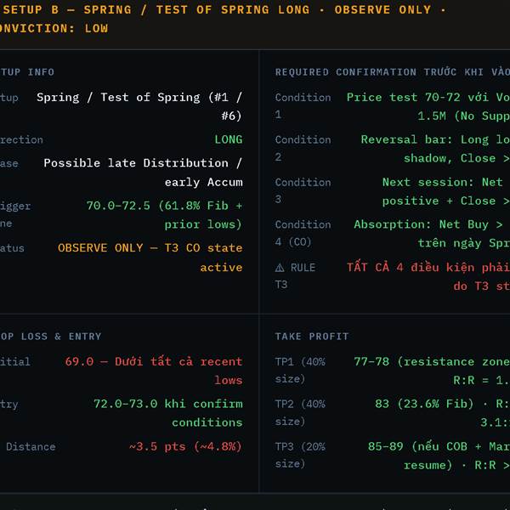Select trigger zone '70.0–72.5 (61.8% Fib + prior lows)'
510x510 pixels.
click(164, 215)
